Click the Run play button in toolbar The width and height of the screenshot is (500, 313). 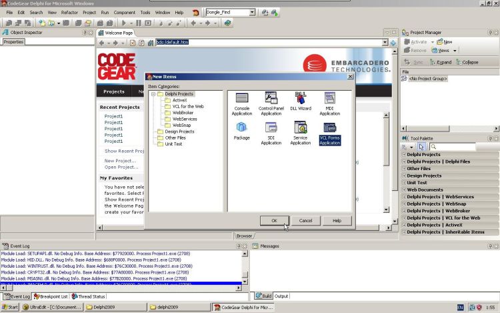(124, 23)
